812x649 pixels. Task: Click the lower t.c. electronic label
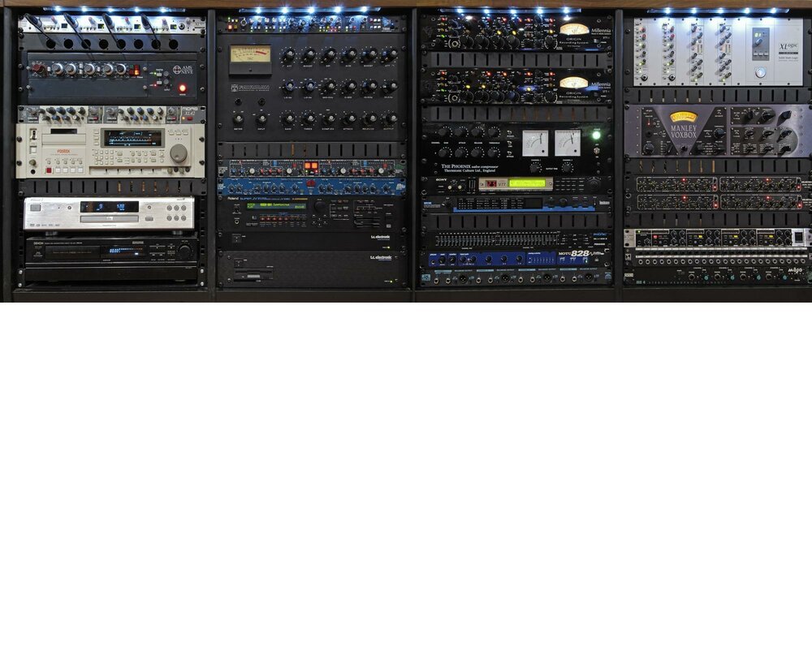click(x=381, y=257)
